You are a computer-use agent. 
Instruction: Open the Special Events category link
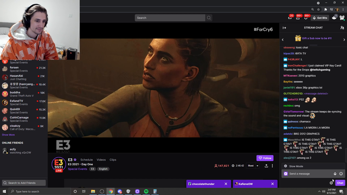click(78, 169)
